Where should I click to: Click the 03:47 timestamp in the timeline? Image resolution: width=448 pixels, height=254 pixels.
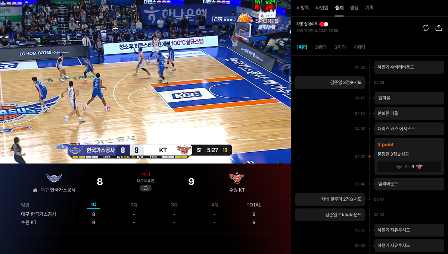379,199
